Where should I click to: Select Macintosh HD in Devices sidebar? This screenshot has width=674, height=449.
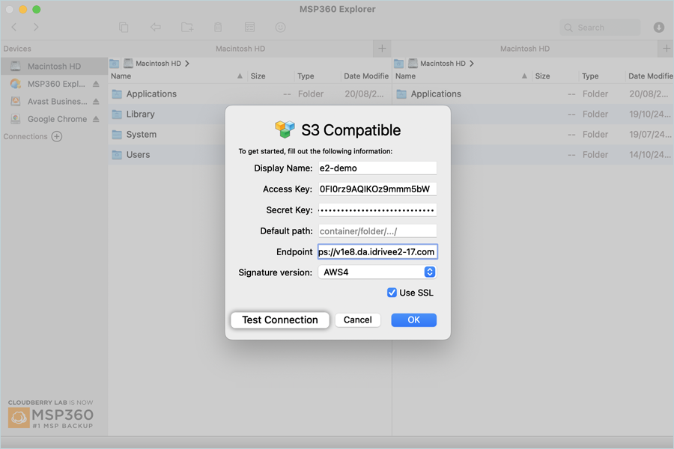(54, 67)
